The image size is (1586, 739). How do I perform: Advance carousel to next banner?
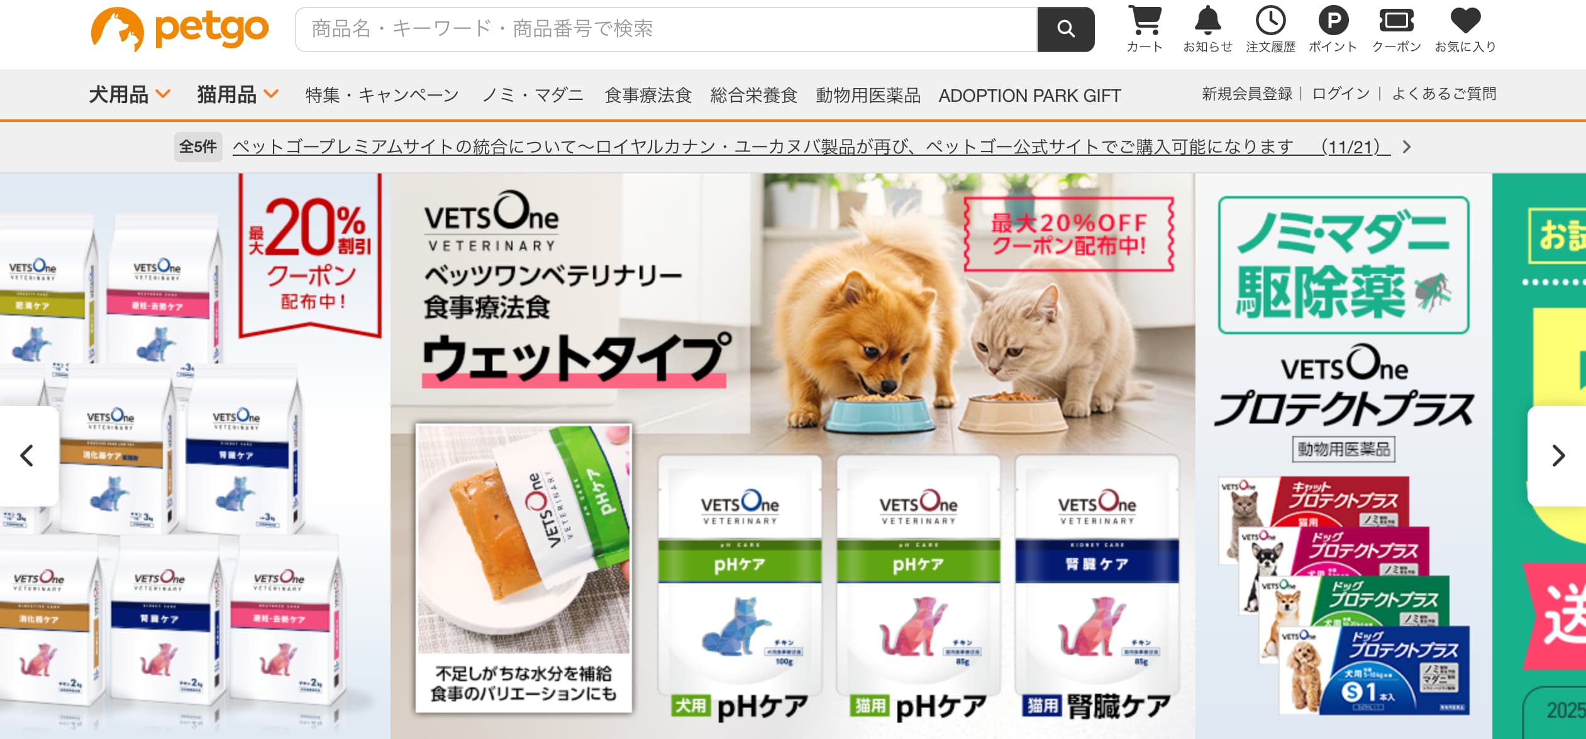click(x=1557, y=456)
